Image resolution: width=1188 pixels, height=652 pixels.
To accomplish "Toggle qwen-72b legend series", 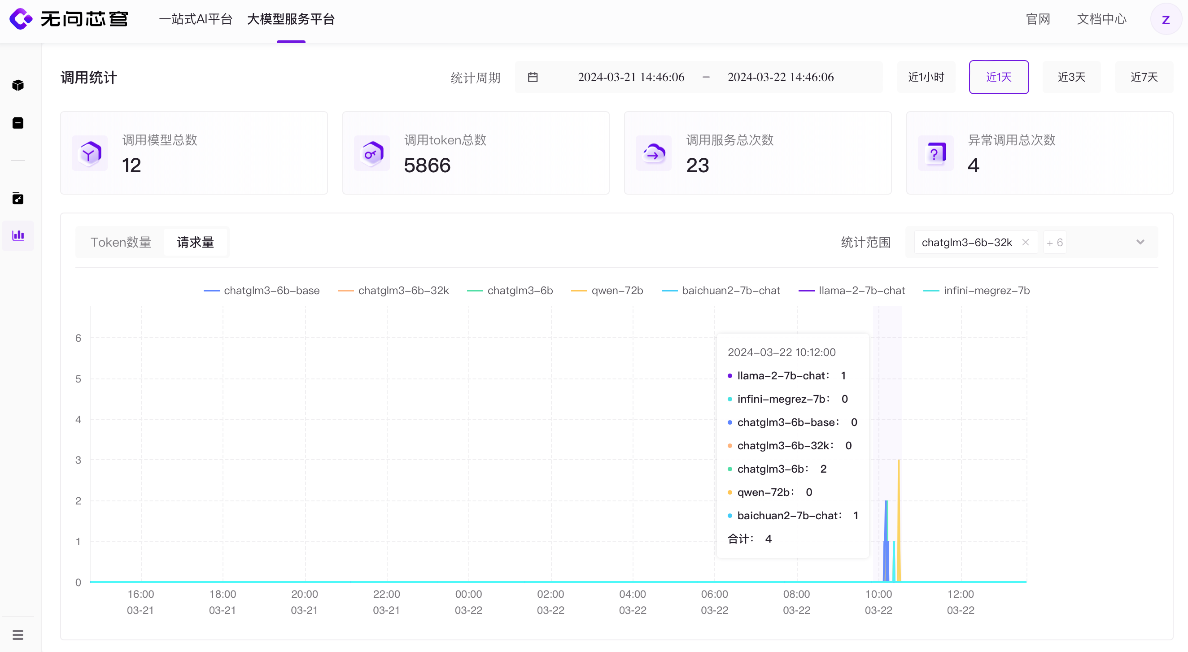I will (x=607, y=291).
